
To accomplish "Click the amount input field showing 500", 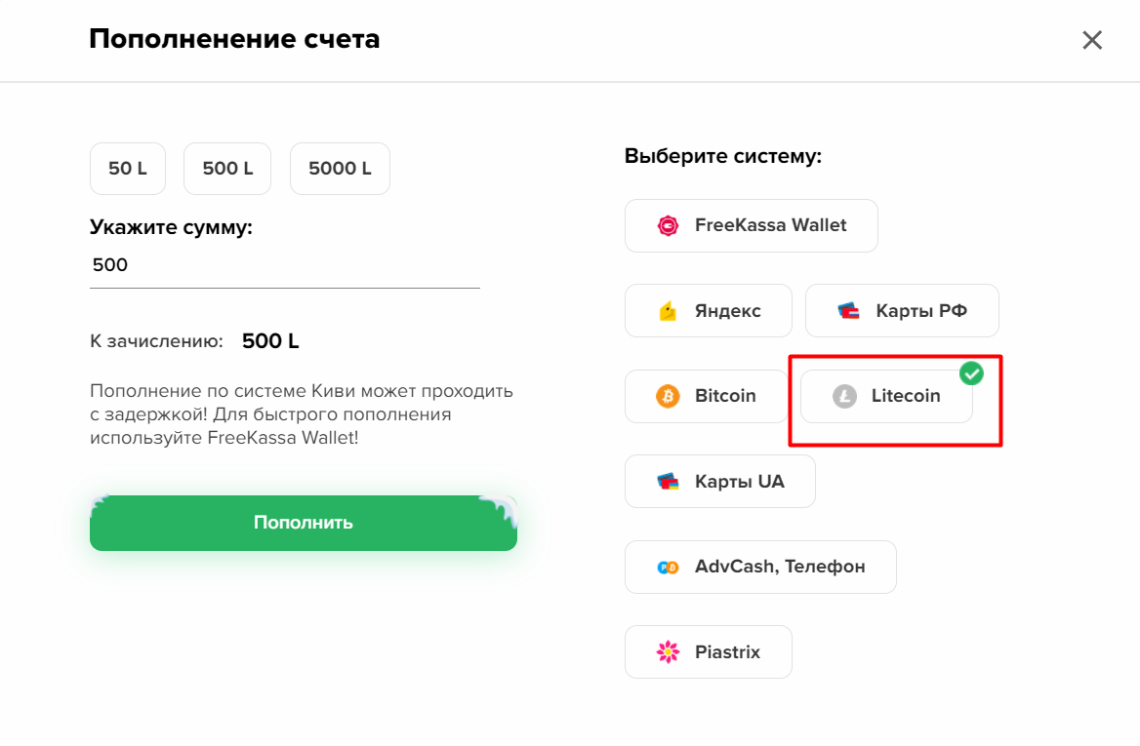I will 285,265.
